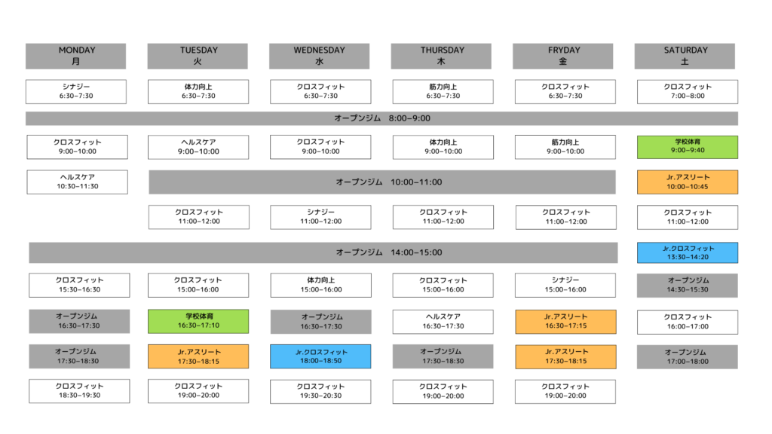Open Saturday's green 学校体育 9:00~9:40 class
The width and height of the screenshot is (772, 434).
[687, 147]
